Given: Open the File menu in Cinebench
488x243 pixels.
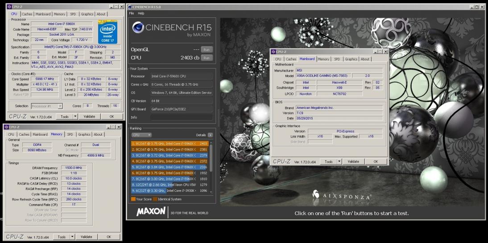Looking at the screenshot, I should click(x=131, y=13).
